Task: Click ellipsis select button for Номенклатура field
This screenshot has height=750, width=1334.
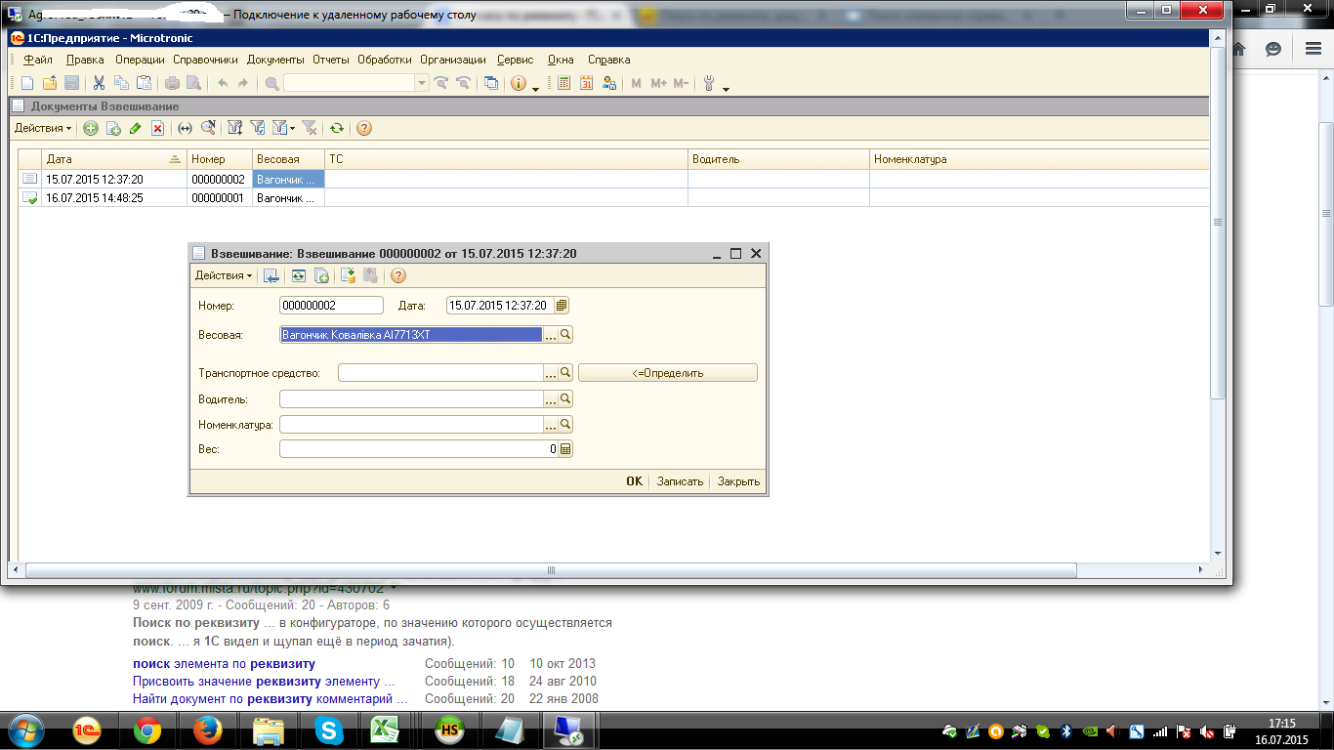Action: 551,425
